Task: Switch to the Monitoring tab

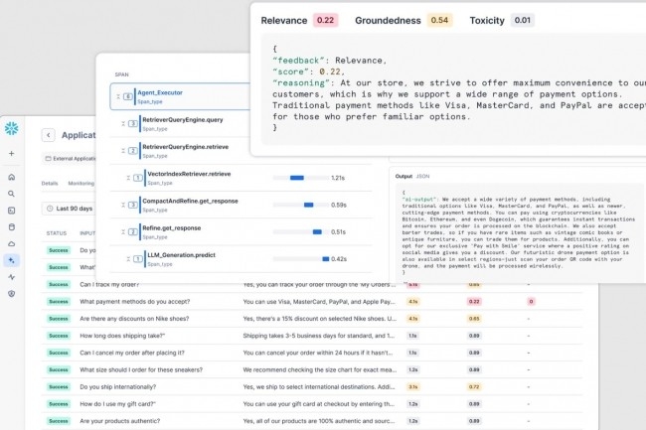Action: (x=81, y=184)
